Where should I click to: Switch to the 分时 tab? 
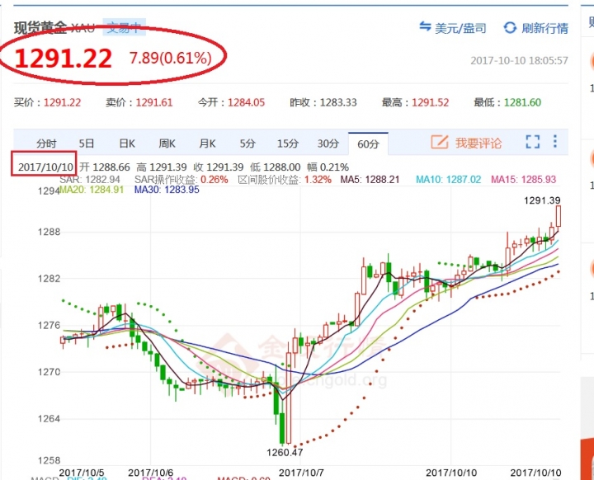46,144
